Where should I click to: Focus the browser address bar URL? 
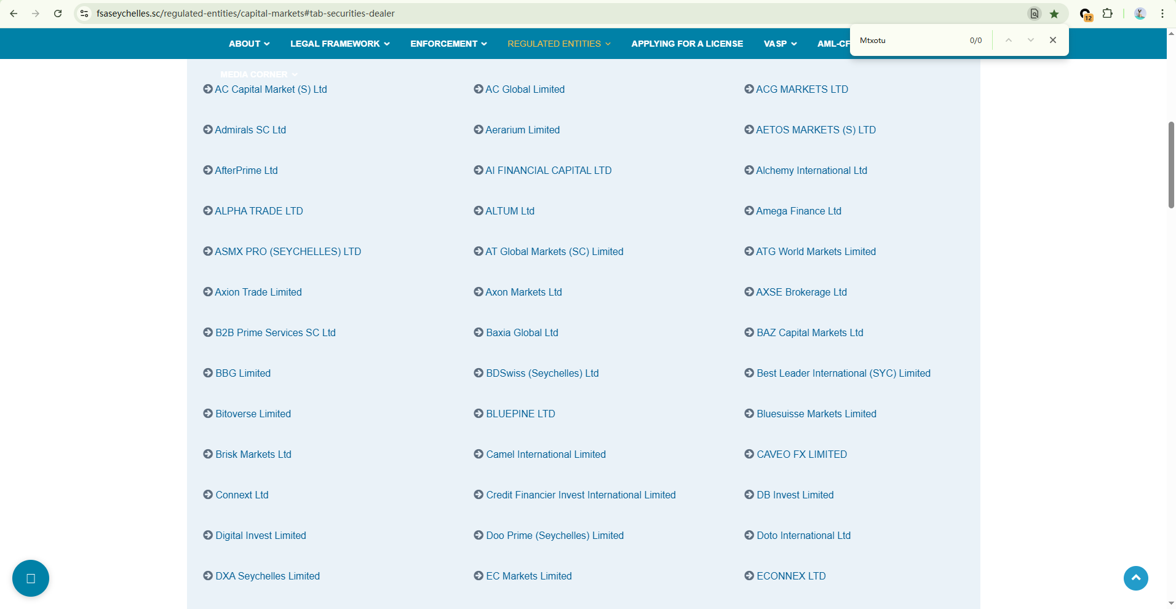(246, 14)
